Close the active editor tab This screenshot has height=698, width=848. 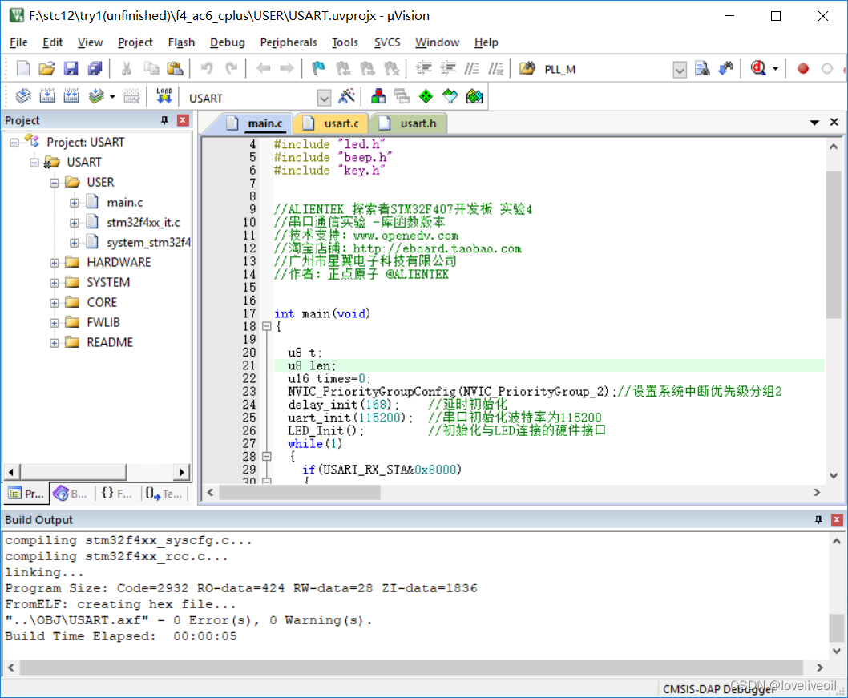(x=834, y=122)
